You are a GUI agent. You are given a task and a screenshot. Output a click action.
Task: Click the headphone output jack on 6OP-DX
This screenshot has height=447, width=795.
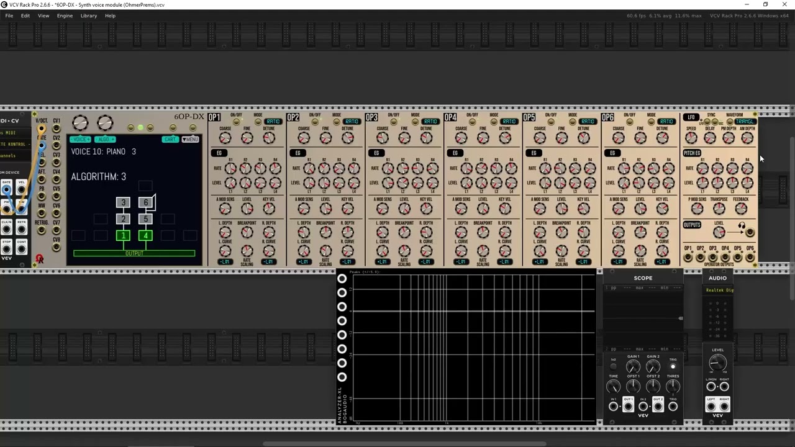pyautogui.click(x=750, y=233)
